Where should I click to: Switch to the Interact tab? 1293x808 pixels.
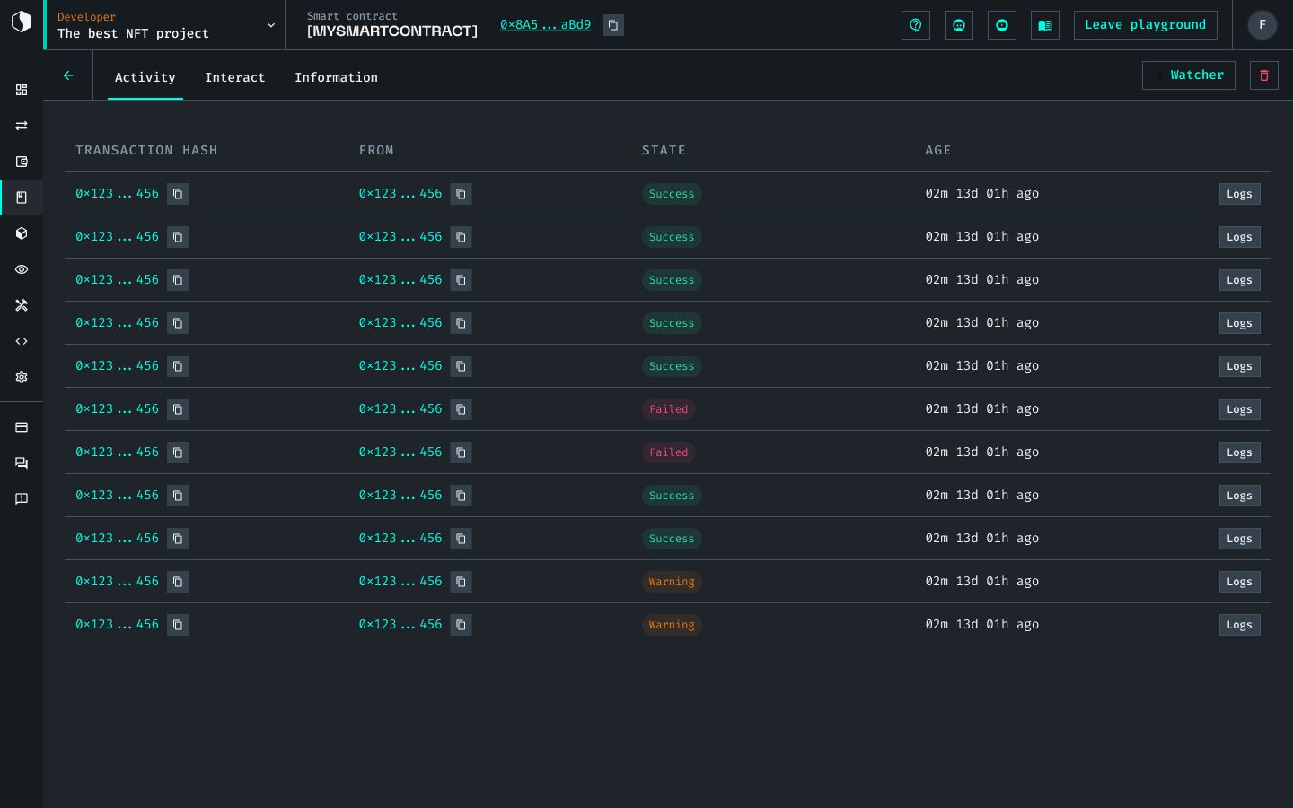235,77
